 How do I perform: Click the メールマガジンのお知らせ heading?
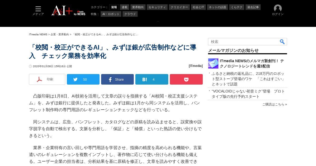pyautogui.click(x=233, y=51)
